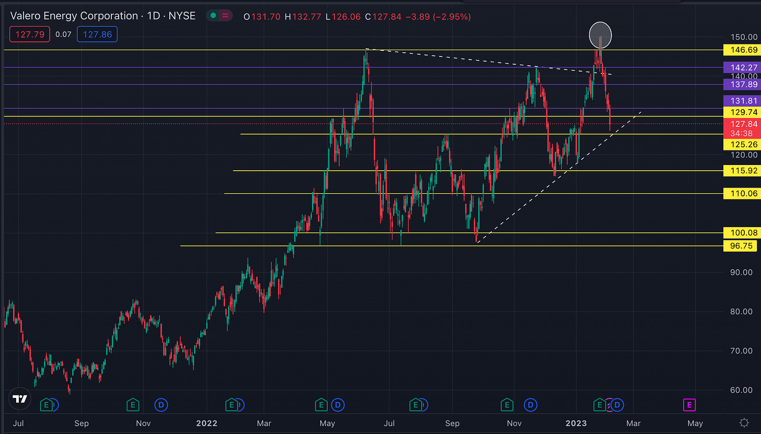This screenshot has width=761, height=434.
Task: Click the close value C127.84
Action: [384, 17]
